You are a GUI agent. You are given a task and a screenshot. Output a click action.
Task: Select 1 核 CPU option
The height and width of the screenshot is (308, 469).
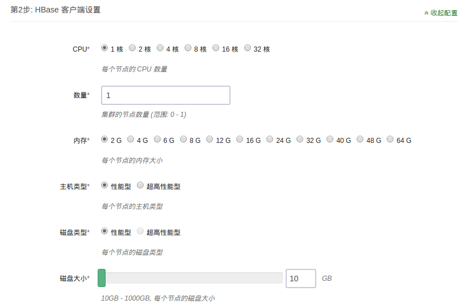coord(104,48)
